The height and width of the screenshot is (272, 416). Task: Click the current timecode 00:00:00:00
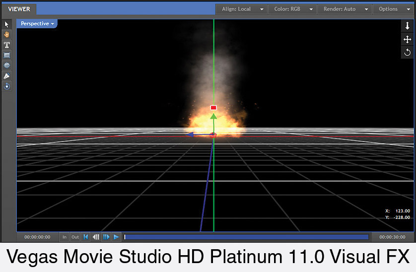coord(37,237)
